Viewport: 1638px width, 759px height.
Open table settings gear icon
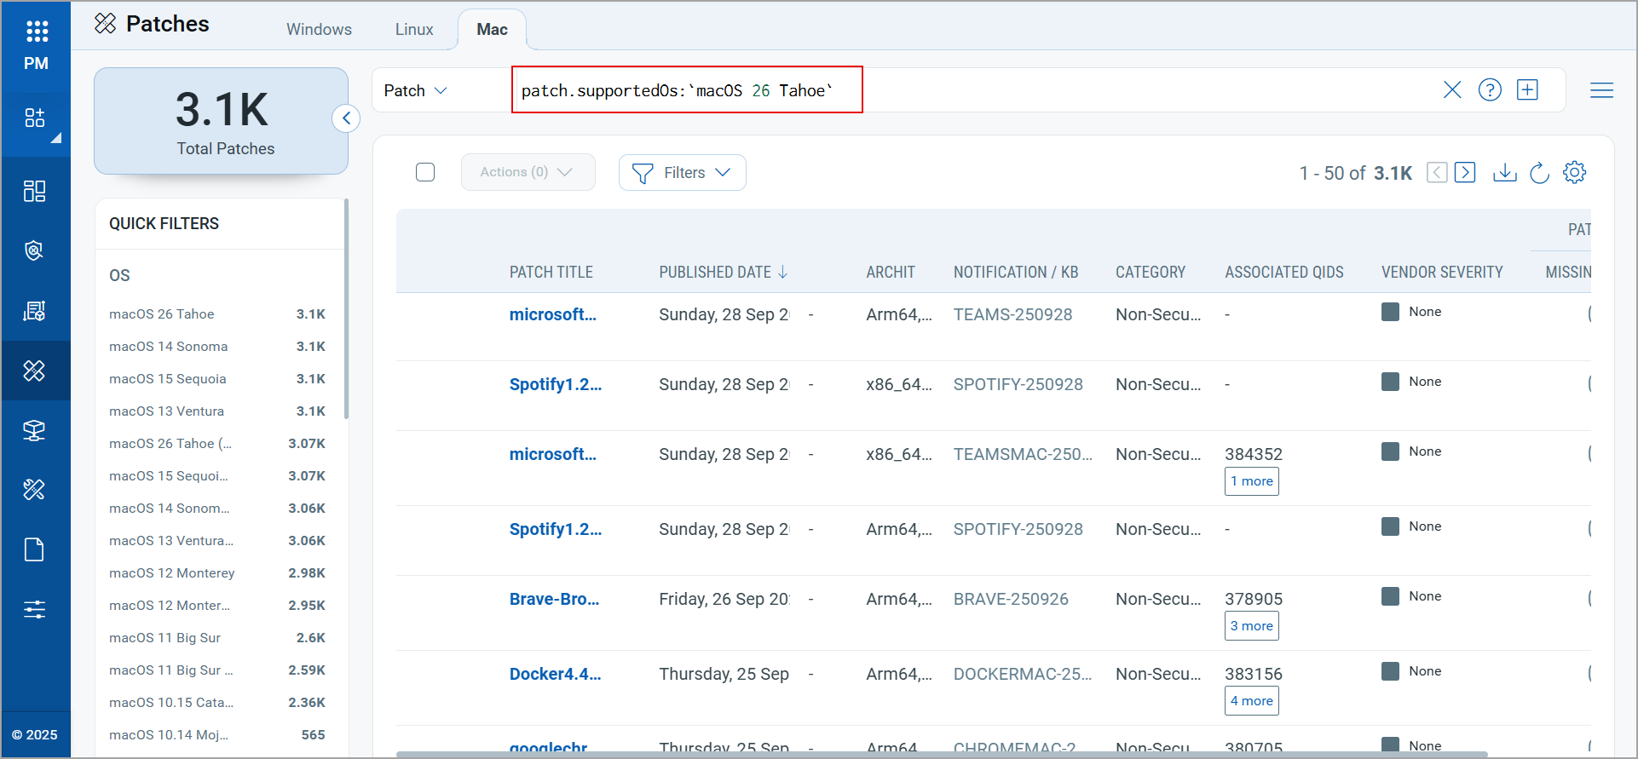pos(1574,173)
